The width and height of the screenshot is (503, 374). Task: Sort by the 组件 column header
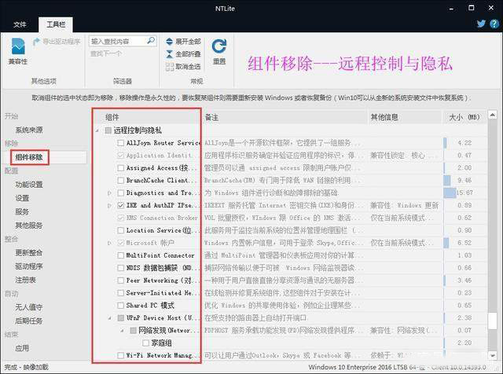point(147,117)
